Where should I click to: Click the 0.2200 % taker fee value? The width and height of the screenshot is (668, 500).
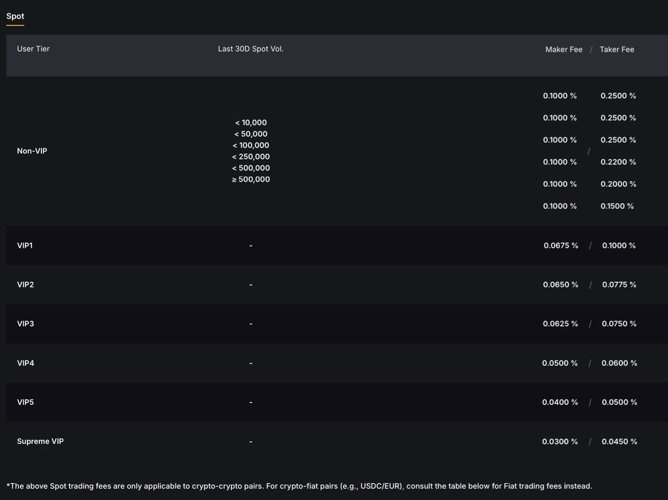pos(618,162)
